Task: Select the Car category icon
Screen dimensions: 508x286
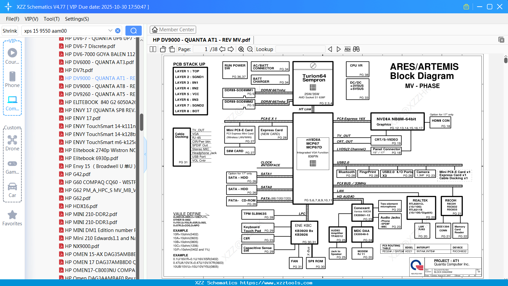Action: [x=12, y=190]
